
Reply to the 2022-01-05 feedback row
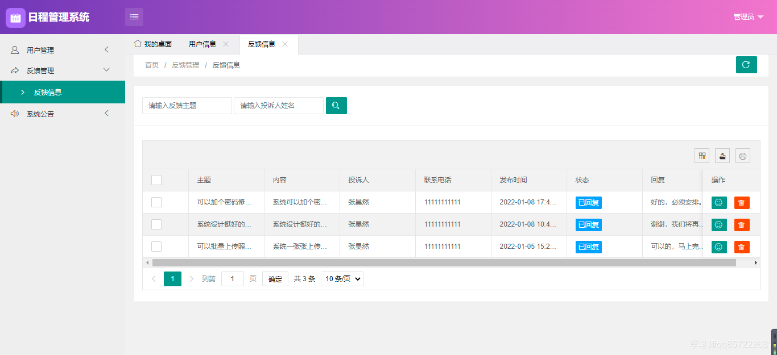tap(719, 247)
